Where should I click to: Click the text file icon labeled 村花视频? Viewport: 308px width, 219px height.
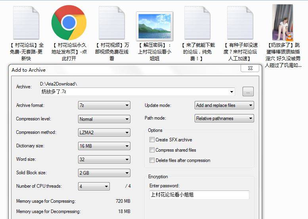point(112,23)
